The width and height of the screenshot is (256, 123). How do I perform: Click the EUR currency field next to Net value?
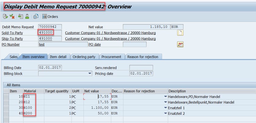[x=177, y=27]
